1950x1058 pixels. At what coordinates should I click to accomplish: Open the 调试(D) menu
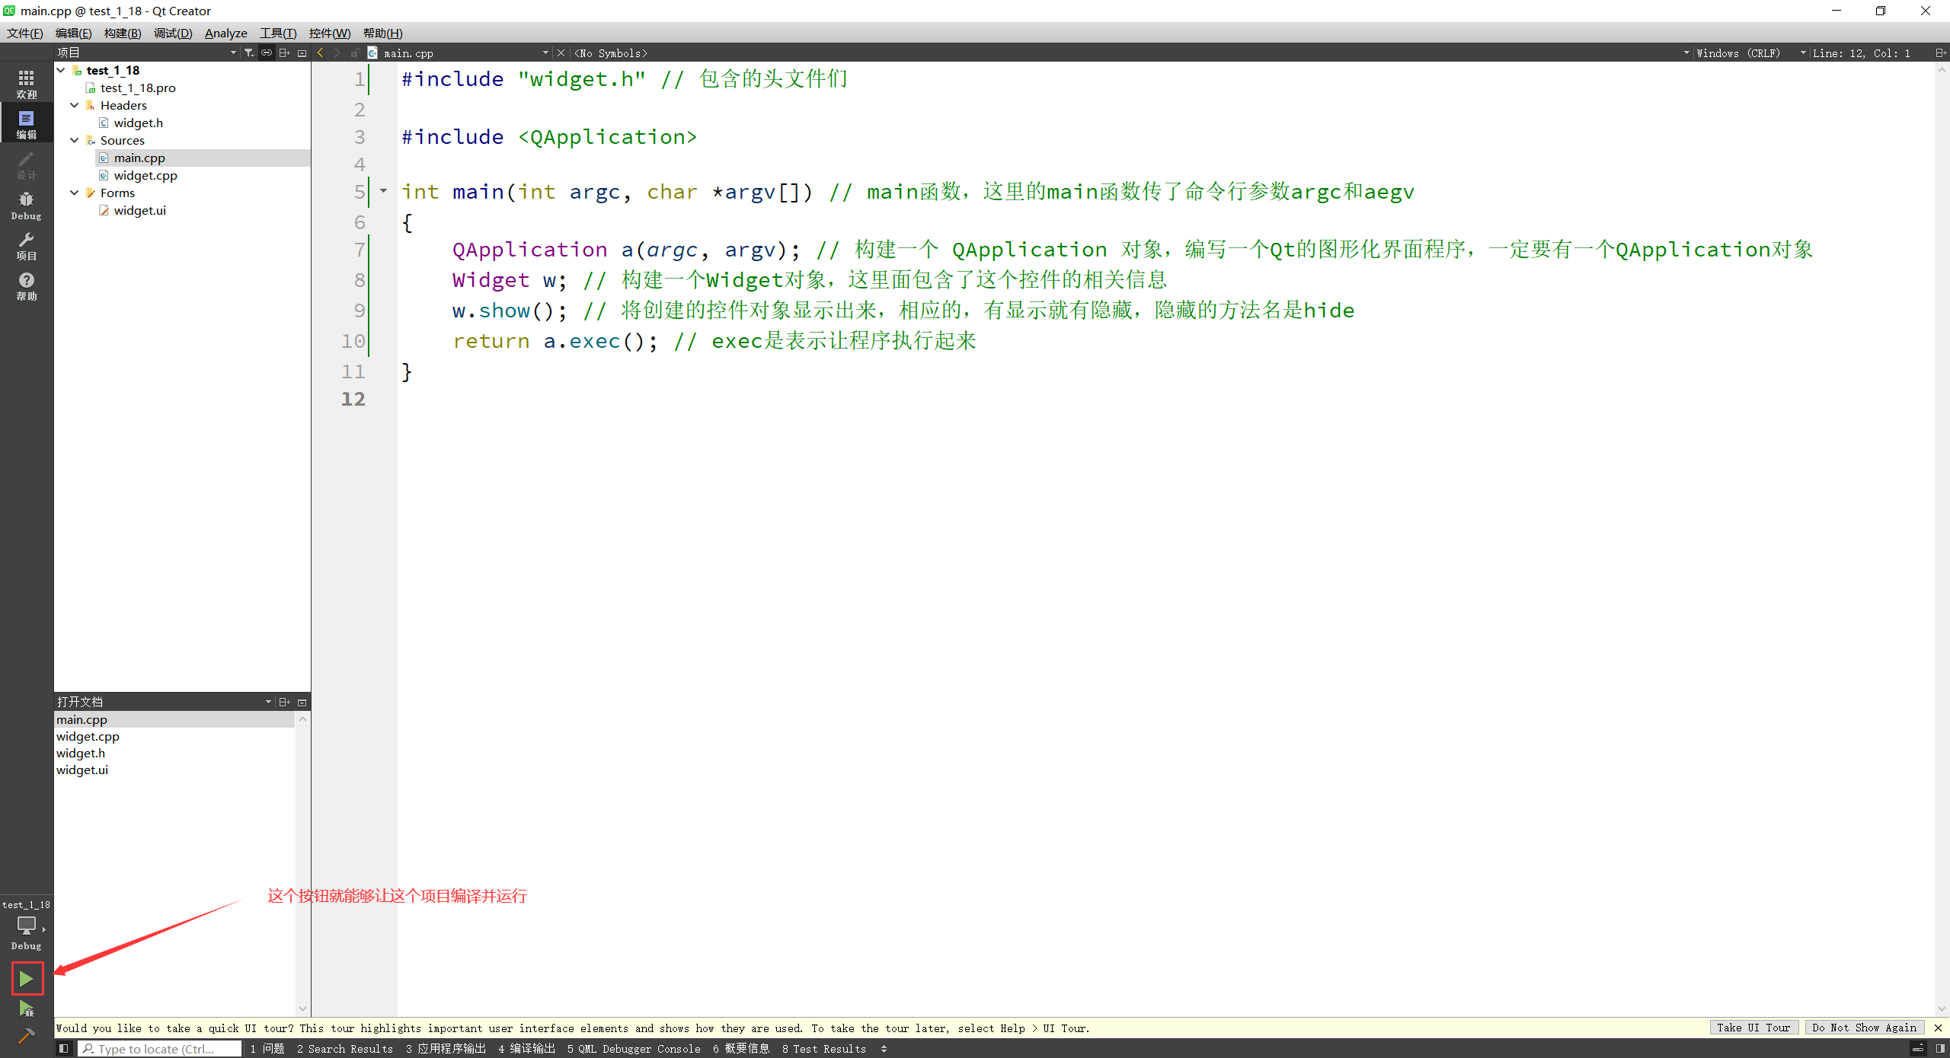click(x=173, y=33)
